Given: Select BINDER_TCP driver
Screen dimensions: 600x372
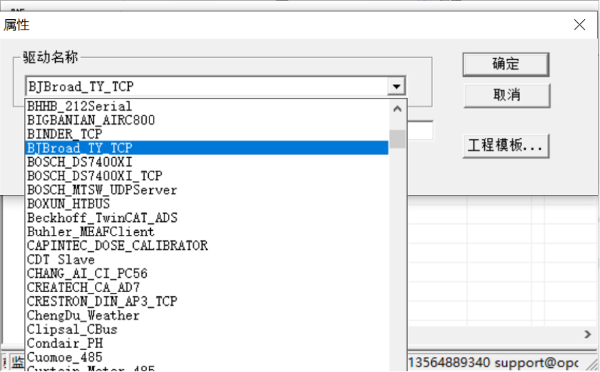Looking at the screenshot, I should tap(207, 134).
